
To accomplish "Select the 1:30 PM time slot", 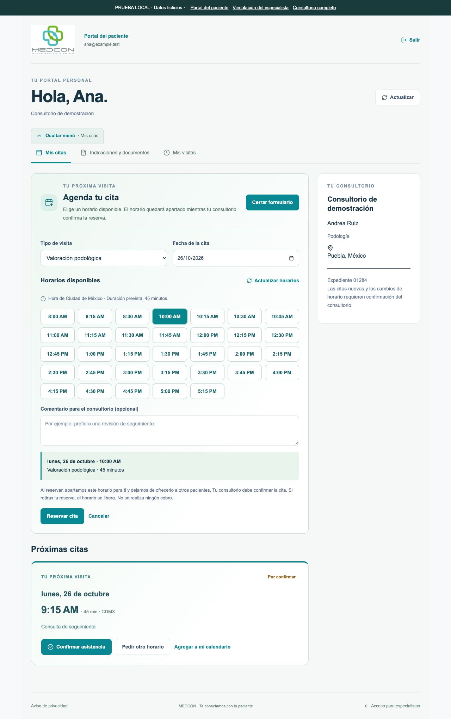I will (170, 354).
